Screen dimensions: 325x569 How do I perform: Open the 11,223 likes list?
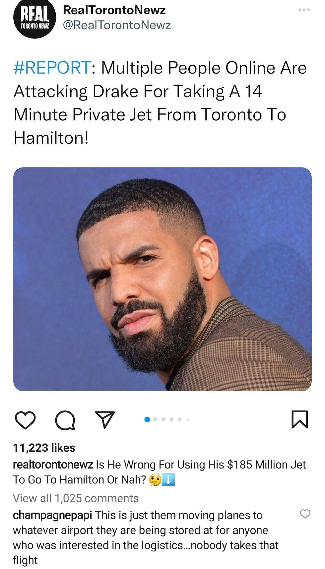tap(44, 448)
